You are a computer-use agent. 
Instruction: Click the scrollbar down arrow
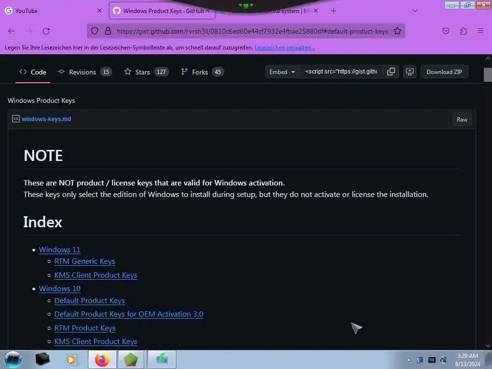[x=488, y=346]
